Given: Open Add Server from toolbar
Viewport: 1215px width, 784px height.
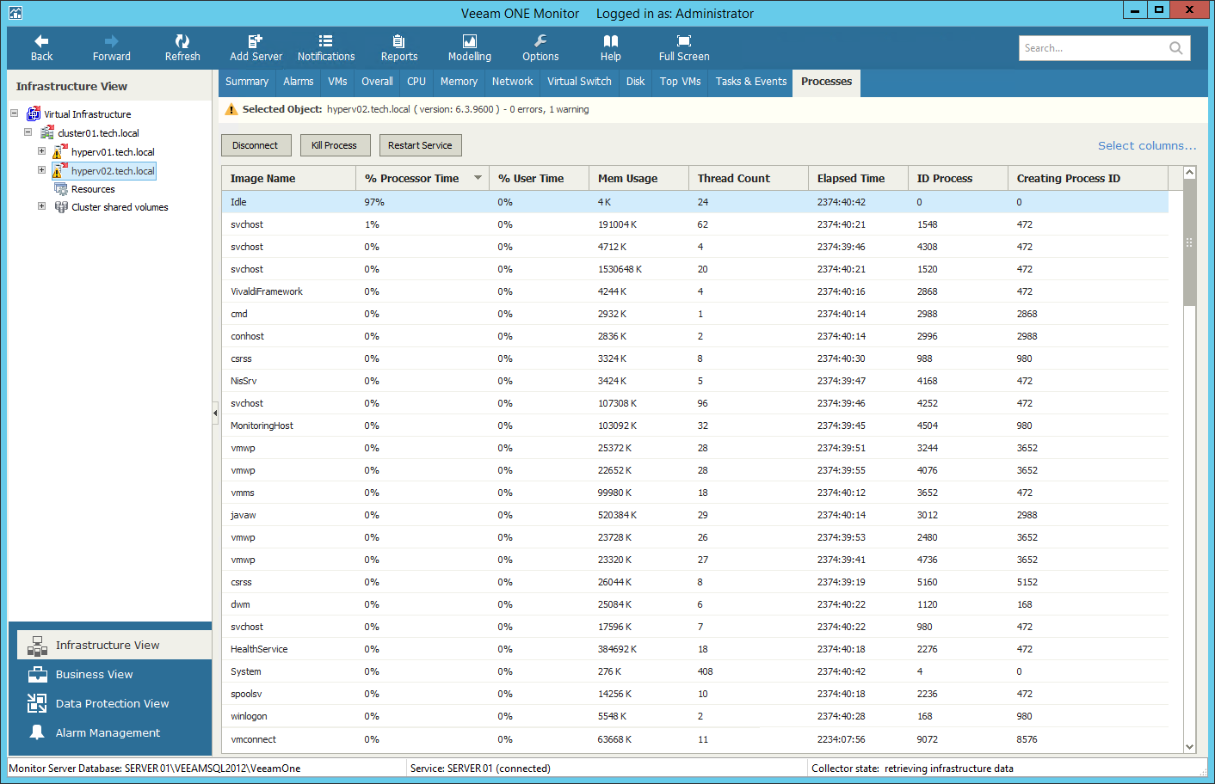Looking at the screenshot, I should [256, 41].
